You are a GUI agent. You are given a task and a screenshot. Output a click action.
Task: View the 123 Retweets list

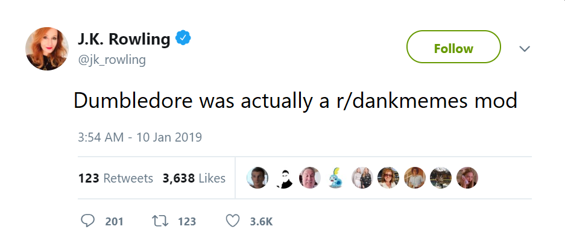tap(116, 178)
